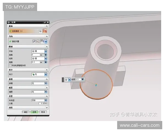Open the 开始 value type dropdown
165x132 pixels.
(x=46, y=51)
